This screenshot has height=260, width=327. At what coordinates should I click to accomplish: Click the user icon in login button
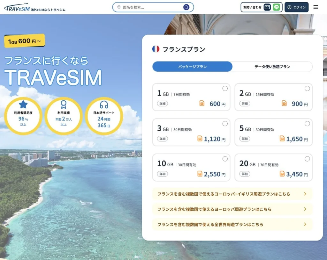[x=289, y=7]
